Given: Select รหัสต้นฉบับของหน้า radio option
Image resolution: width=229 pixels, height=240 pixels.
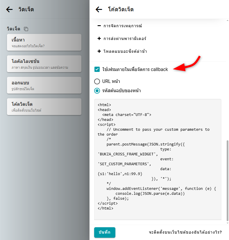Looking at the screenshot, I should tap(97, 91).
